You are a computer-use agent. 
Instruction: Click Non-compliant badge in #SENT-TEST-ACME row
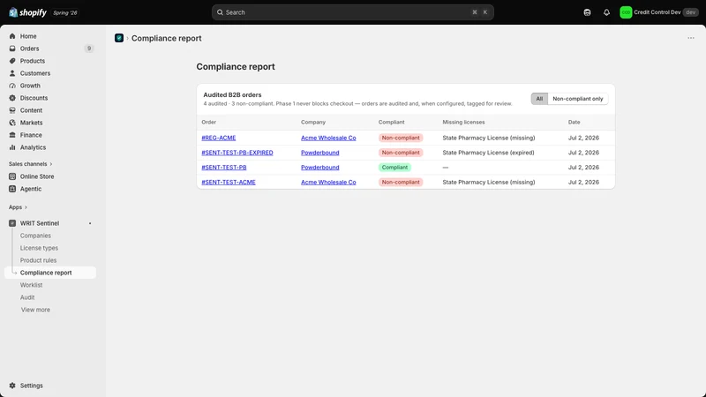(x=401, y=183)
